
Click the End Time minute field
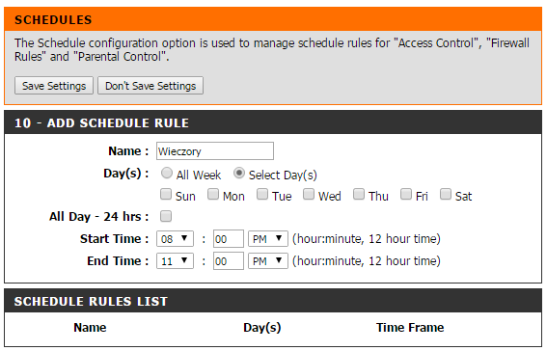pyautogui.click(x=228, y=260)
